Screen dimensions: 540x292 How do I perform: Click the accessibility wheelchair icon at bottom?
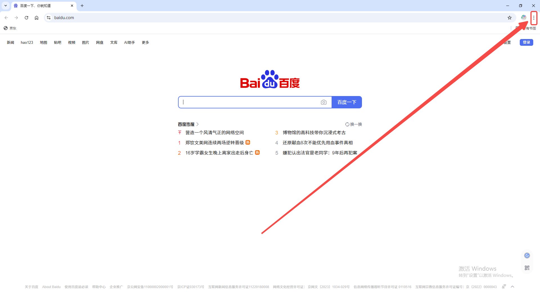click(x=503, y=287)
